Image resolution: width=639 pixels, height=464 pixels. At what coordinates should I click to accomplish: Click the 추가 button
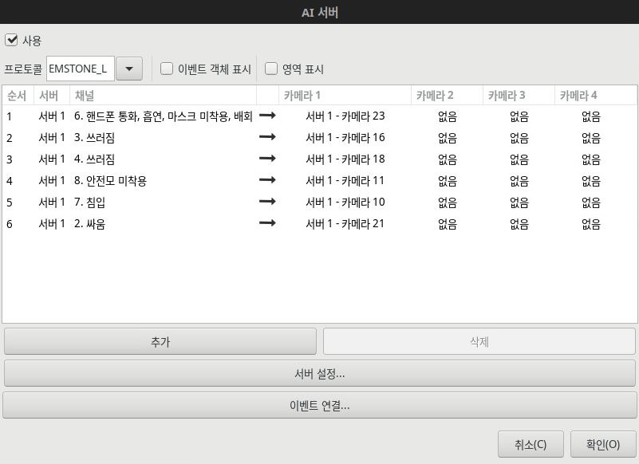(160, 342)
